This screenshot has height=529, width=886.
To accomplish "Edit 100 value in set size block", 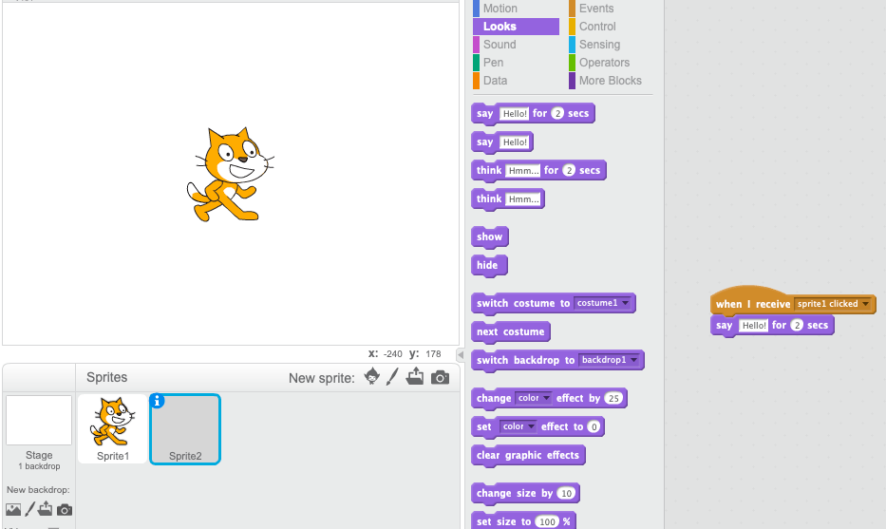I will (547, 521).
